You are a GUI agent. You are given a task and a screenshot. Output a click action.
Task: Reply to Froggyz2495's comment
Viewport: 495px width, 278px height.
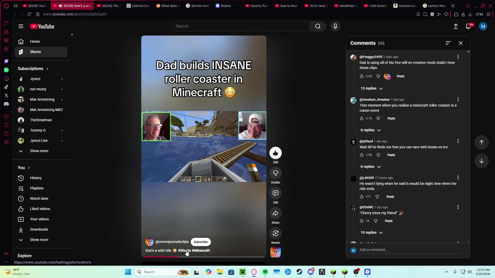[x=400, y=76]
